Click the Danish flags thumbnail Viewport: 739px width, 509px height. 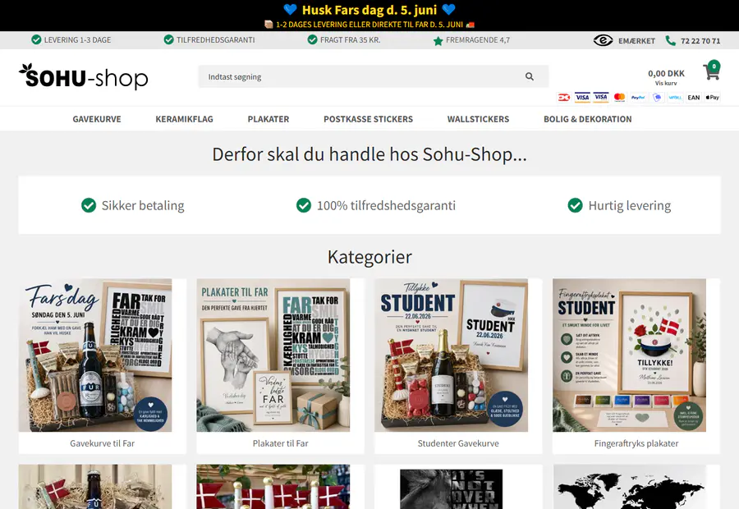[273, 487]
